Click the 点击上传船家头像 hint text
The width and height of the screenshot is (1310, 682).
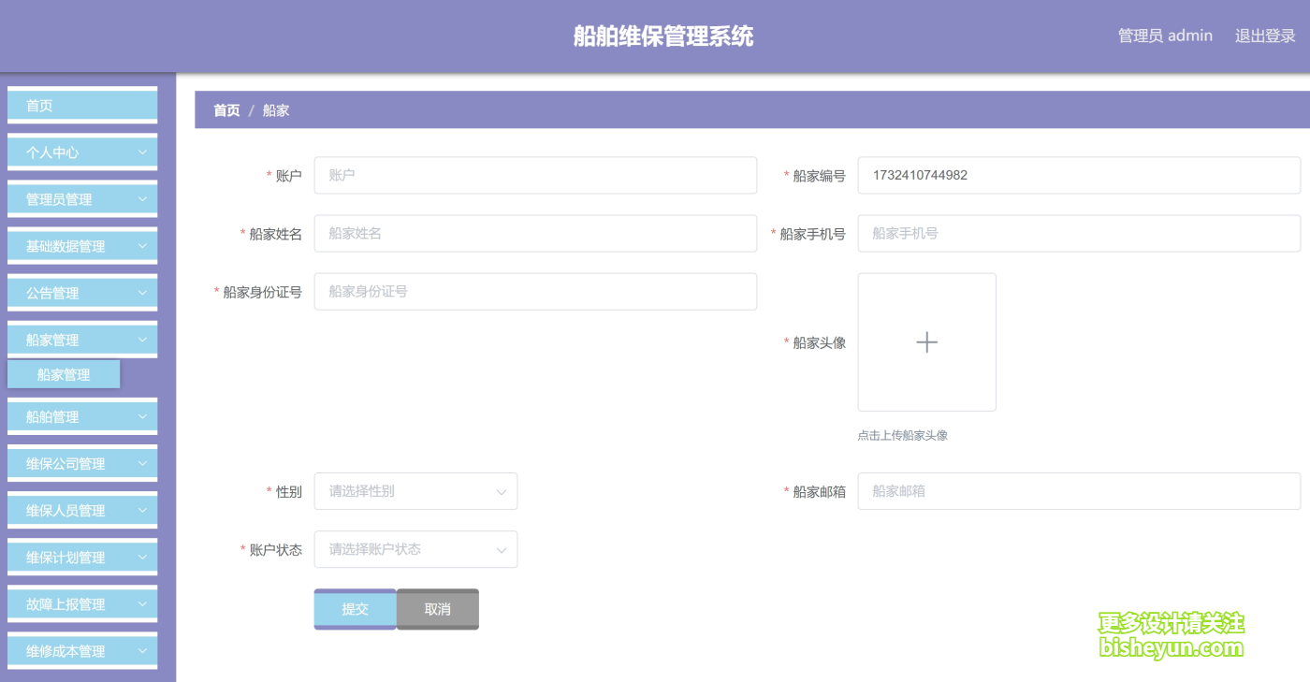click(x=903, y=435)
